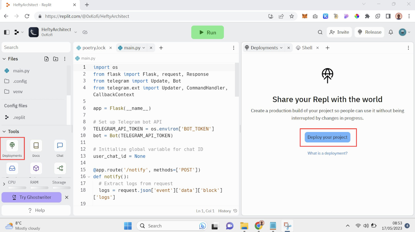Switch to the Shell tab
The height and width of the screenshot is (232, 415).
click(x=307, y=48)
